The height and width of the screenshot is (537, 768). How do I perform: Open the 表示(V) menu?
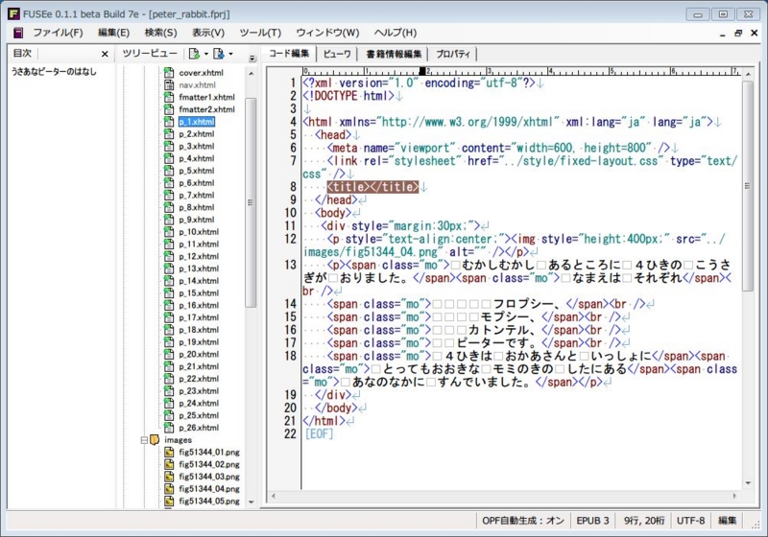click(x=208, y=33)
